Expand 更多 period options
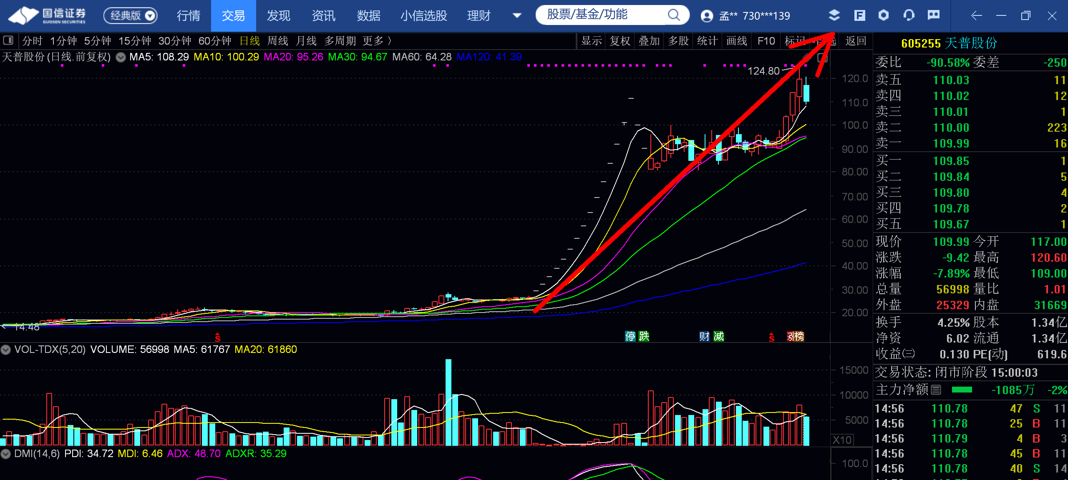The image size is (1068, 480). (x=377, y=41)
